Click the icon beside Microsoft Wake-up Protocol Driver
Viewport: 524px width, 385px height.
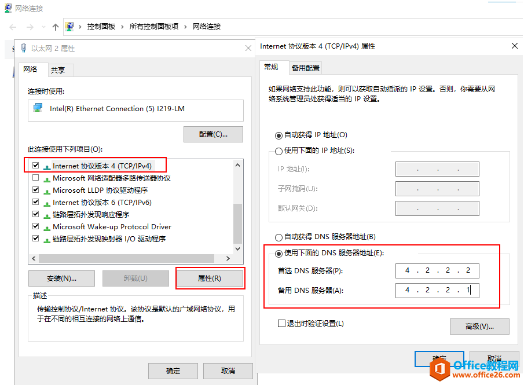point(46,226)
